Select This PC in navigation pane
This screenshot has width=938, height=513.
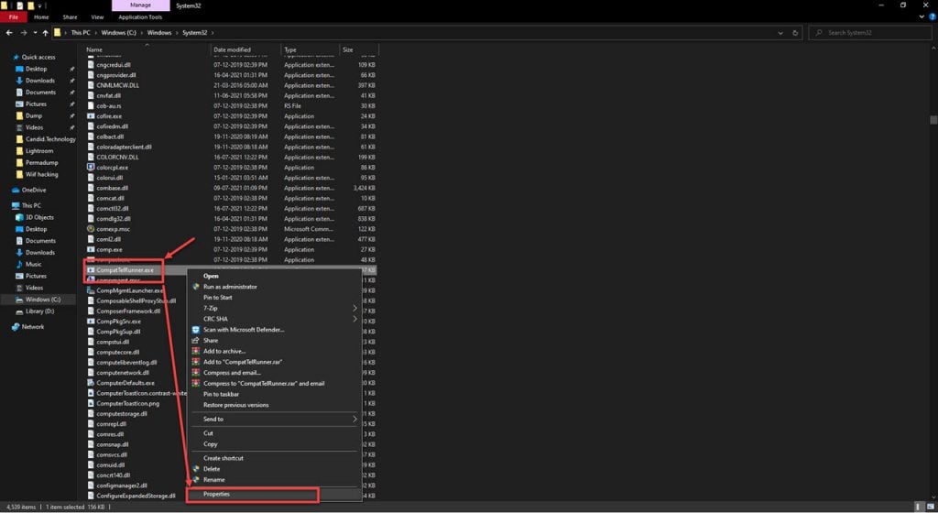(x=31, y=206)
